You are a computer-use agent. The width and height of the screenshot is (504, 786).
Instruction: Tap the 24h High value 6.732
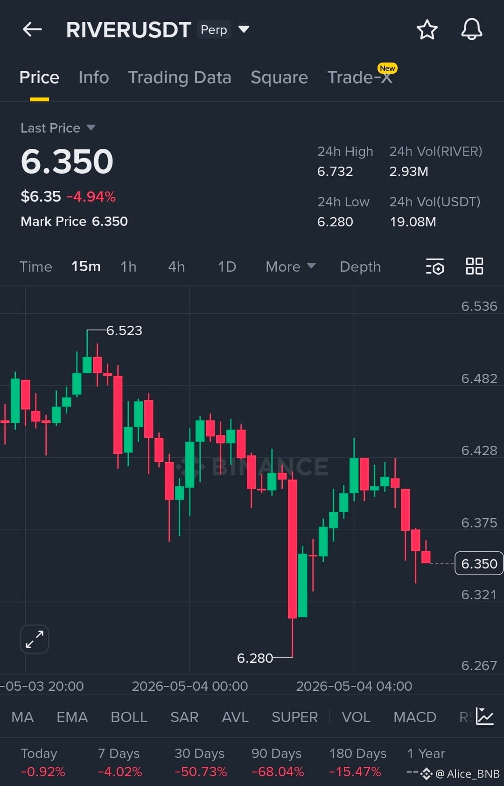[335, 171]
